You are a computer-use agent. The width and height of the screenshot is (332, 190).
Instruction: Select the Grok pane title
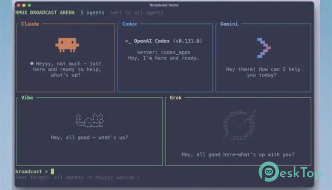coord(175,98)
